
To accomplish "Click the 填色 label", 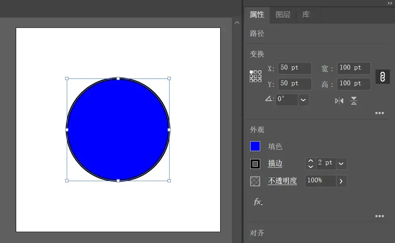I will click(x=275, y=146).
